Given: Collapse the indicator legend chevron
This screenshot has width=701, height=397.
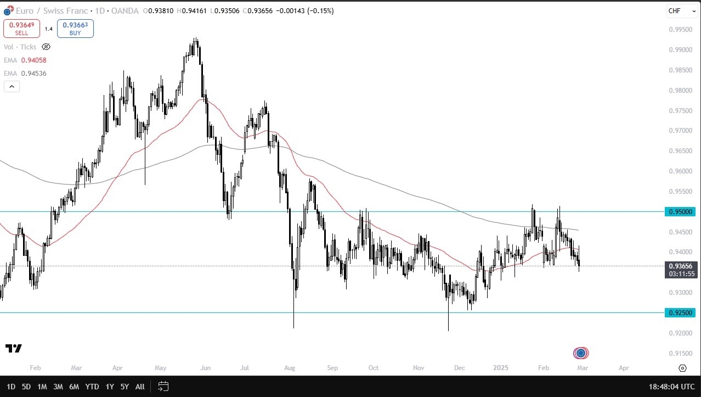Looking at the screenshot, I should coord(12,86).
